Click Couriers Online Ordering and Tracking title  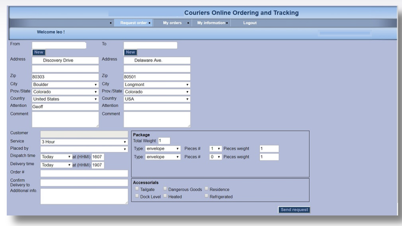[241, 13]
